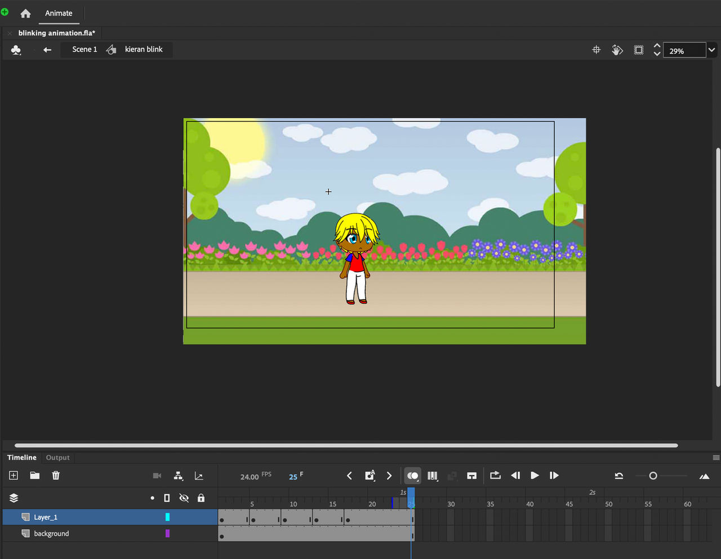Image resolution: width=721 pixels, height=559 pixels.
Task: Open the Animate workspace tab
Action: (x=59, y=13)
